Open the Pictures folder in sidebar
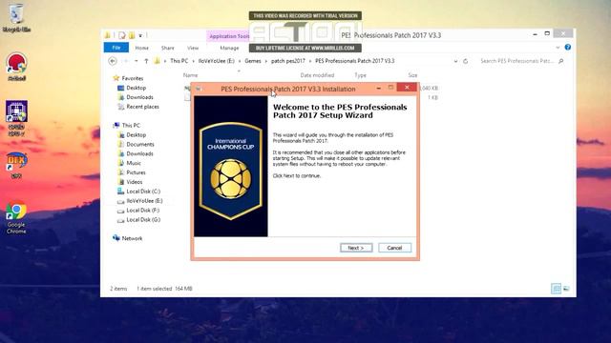This screenshot has height=343, width=611. click(136, 172)
